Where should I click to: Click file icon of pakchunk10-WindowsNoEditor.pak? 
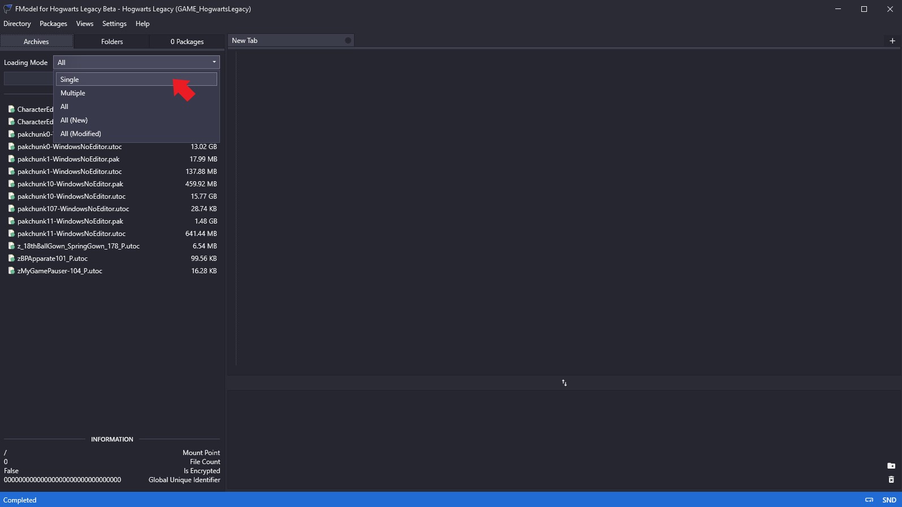pyautogui.click(x=11, y=184)
